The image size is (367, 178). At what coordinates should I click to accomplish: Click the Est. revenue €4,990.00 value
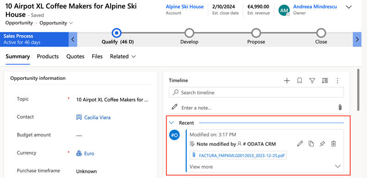(x=258, y=7)
